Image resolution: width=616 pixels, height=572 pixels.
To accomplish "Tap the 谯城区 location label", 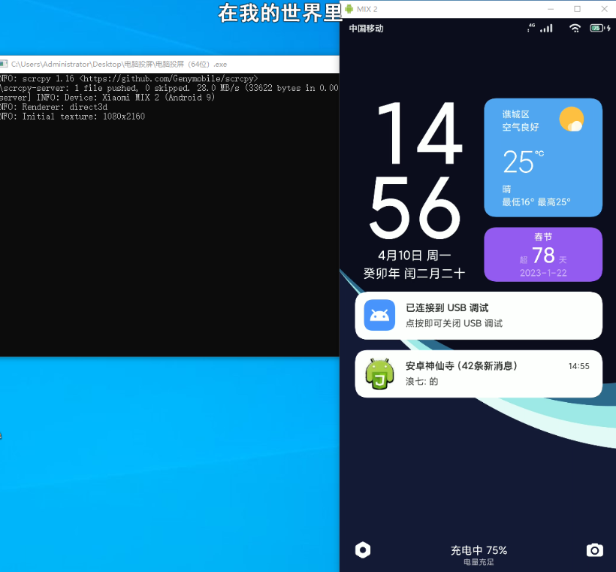I will point(516,114).
